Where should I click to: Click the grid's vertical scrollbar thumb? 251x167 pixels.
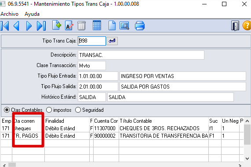click(x=247, y=135)
